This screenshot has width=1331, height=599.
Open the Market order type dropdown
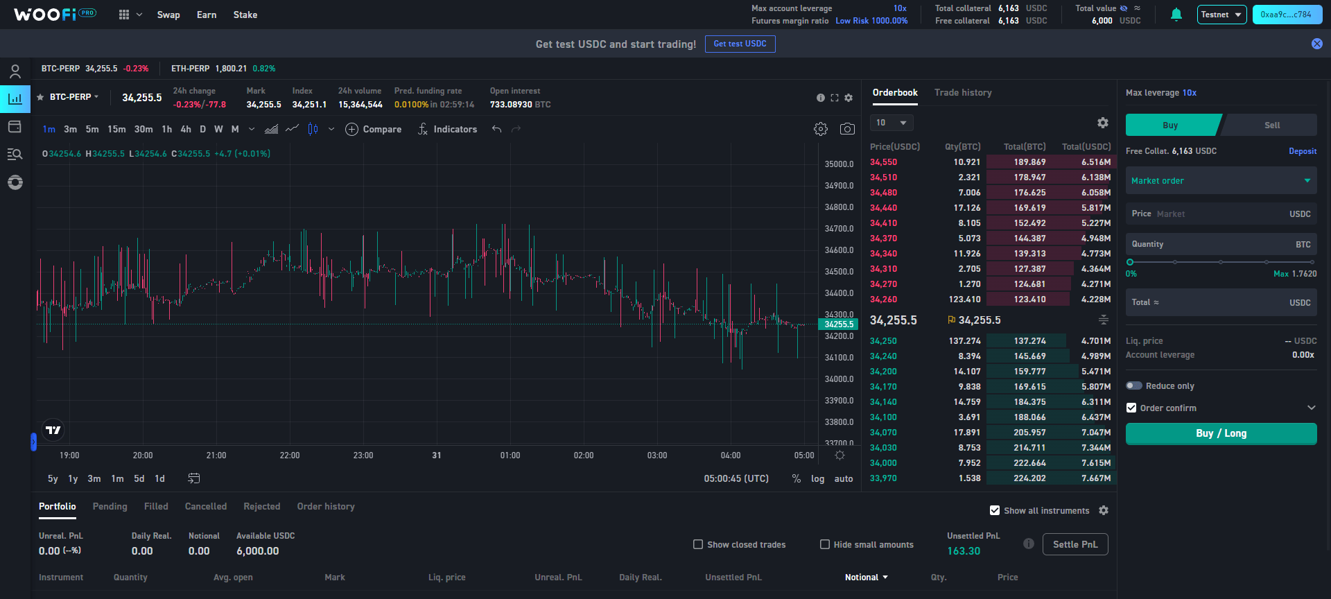click(1221, 181)
